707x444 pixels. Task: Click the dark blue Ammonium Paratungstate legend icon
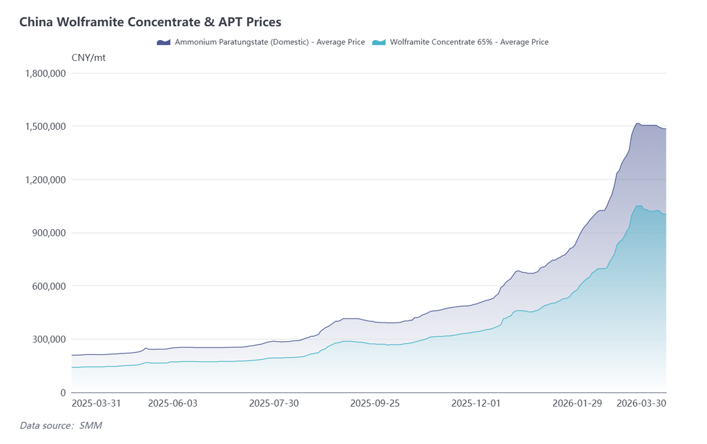[x=164, y=42]
